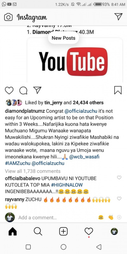
Task: Open more emoji plus icon
Action: coord(119,217)
